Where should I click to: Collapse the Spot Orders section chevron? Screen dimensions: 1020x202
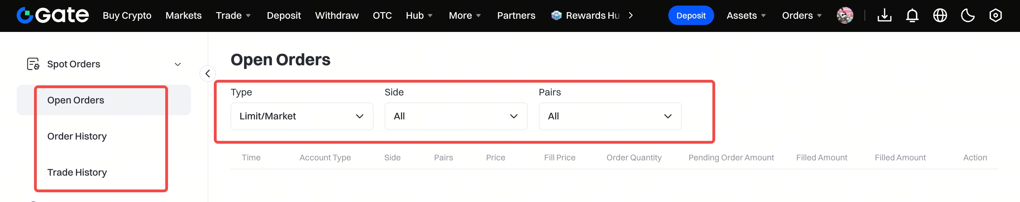point(178,64)
